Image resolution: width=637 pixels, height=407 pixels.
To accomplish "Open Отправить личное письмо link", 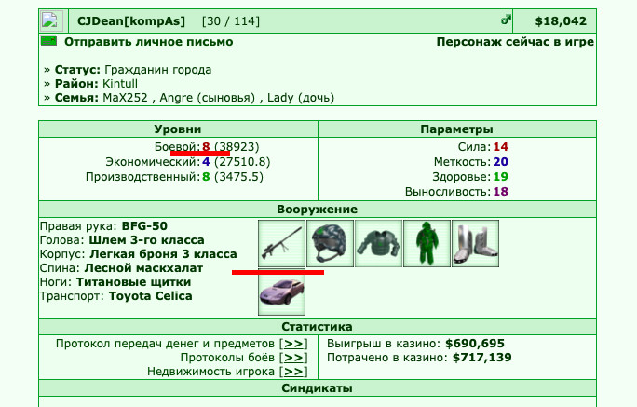I will point(149,42).
